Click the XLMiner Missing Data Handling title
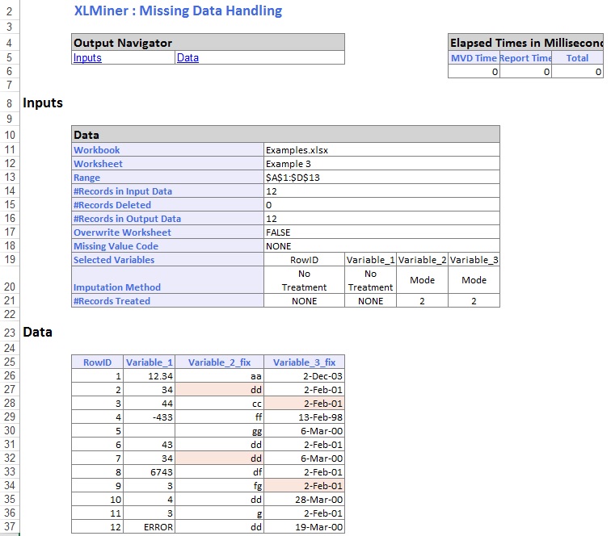The height and width of the screenshot is (536, 611). click(x=178, y=11)
